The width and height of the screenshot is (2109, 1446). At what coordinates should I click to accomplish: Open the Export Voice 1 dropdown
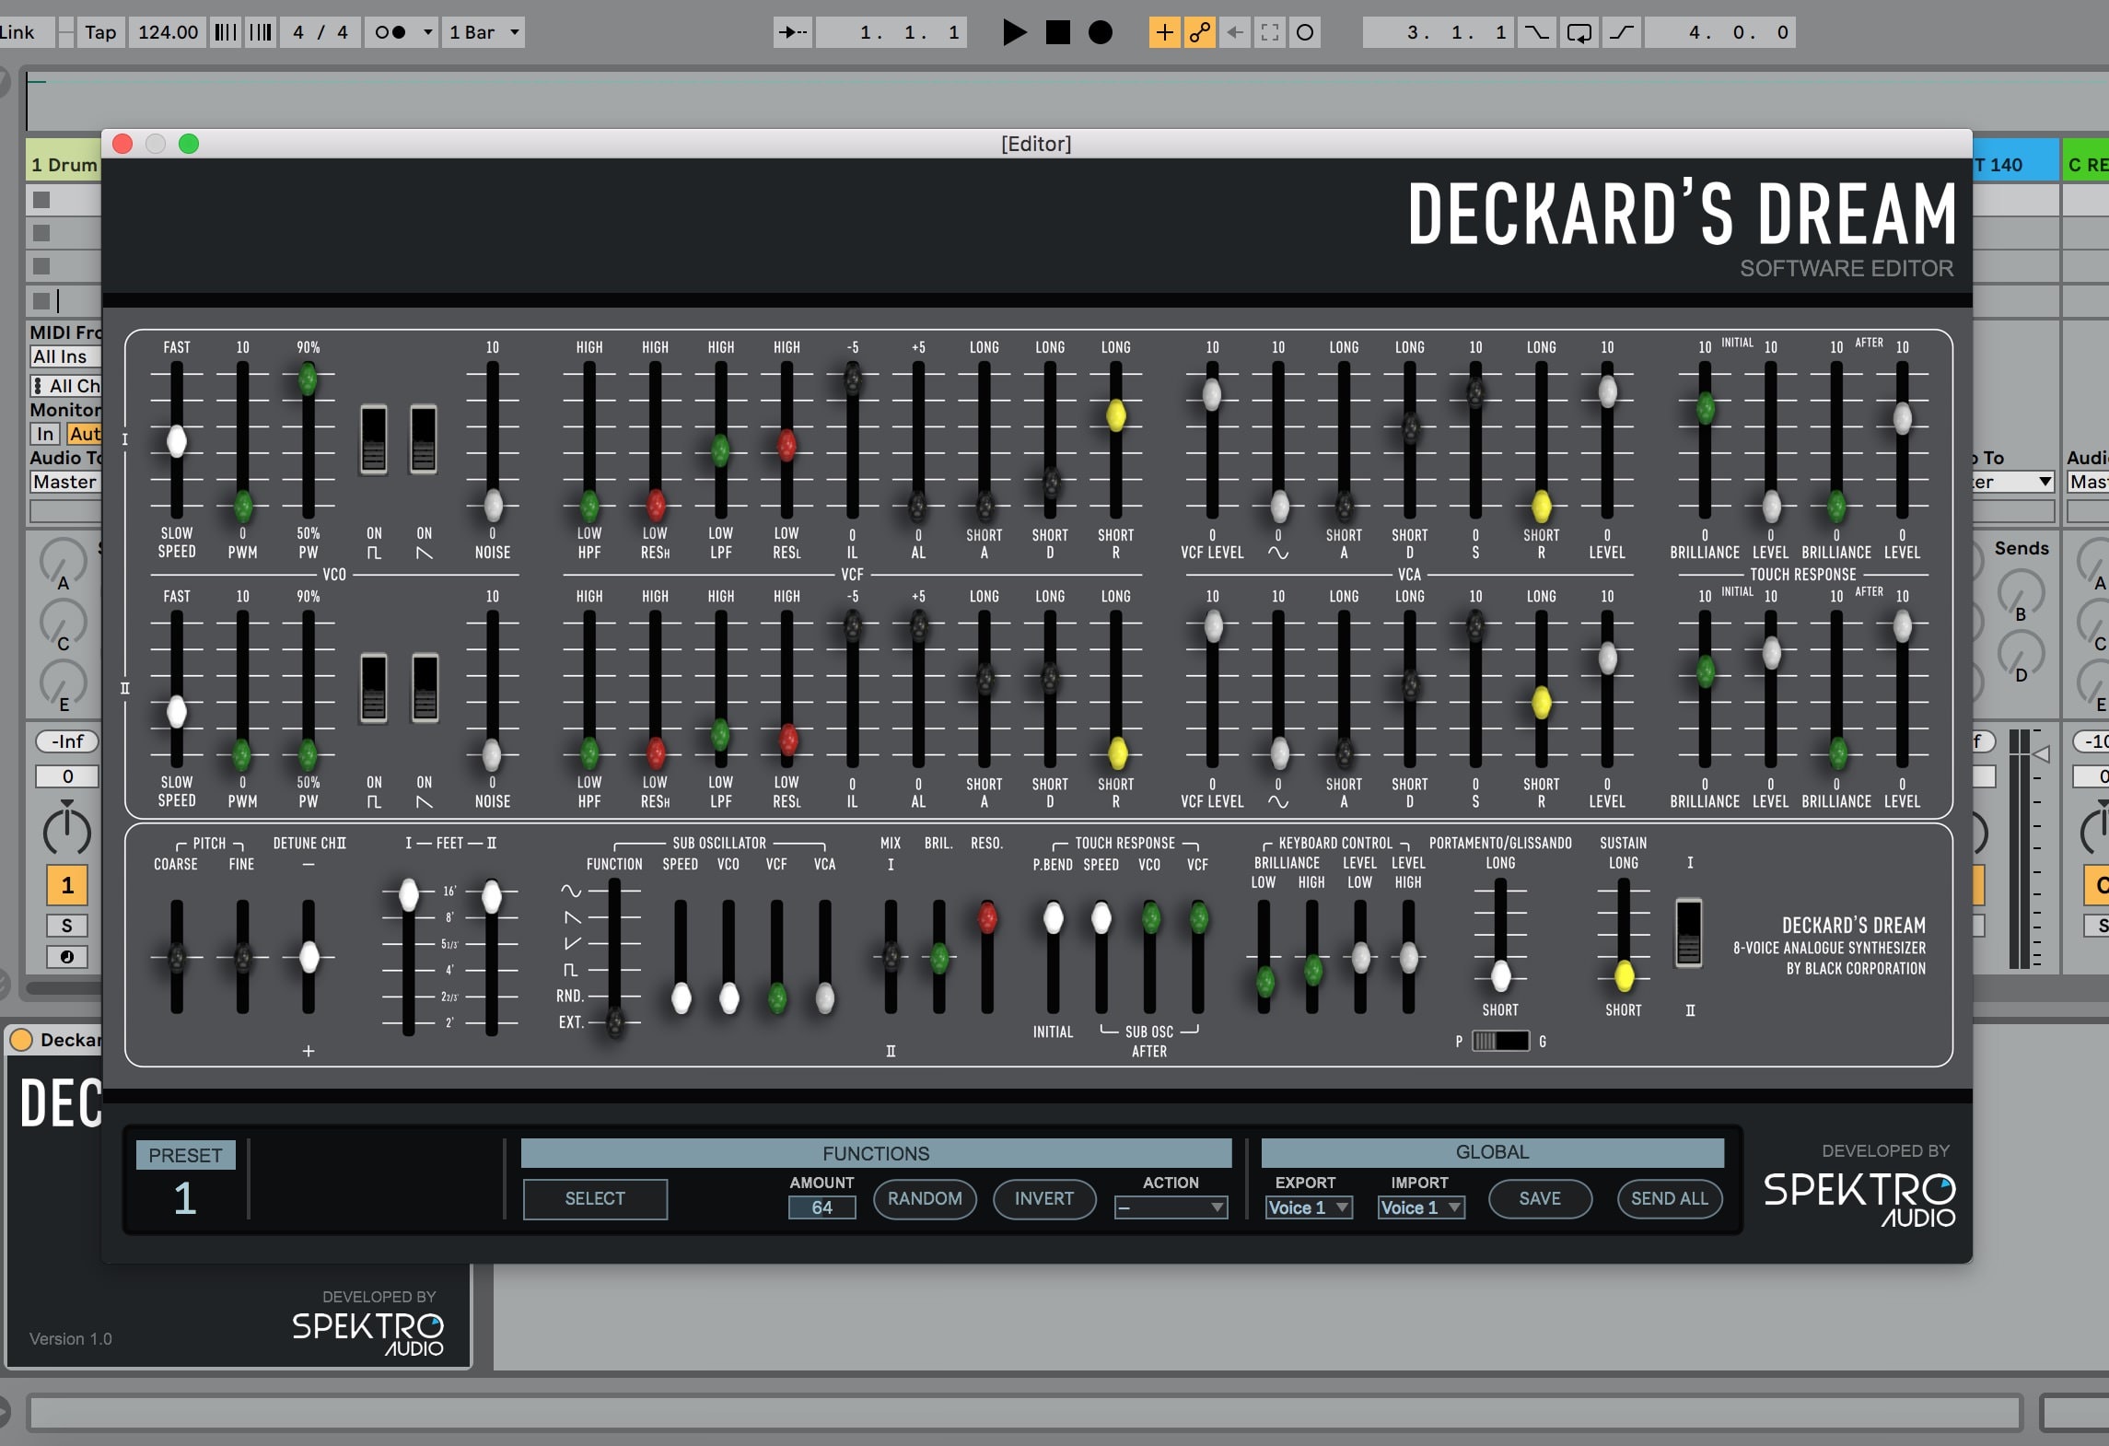1309,1207
